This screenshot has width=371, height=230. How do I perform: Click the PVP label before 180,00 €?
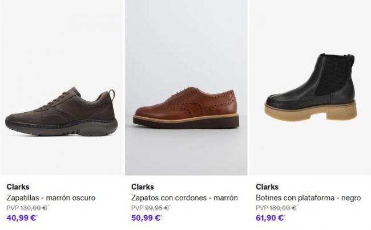pyautogui.click(x=262, y=207)
